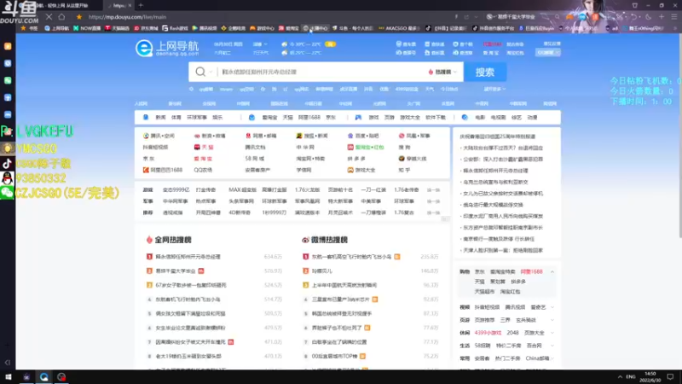Open hot search item with 634.6万 count
Viewport: 682px width, 384px height.
click(x=188, y=257)
